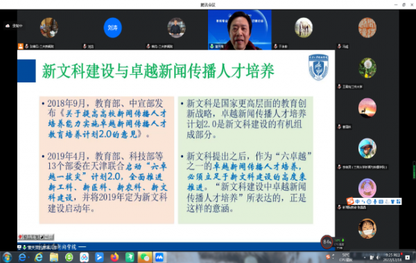Select the cartoon Luffy avatar tile
The image size is (416, 263).
click(367, 228)
